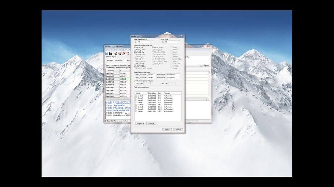This screenshot has width=334, height=187.
Task: Click the Open file icon in ST-LINK toolbar
Action: pyautogui.click(x=107, y=53)
